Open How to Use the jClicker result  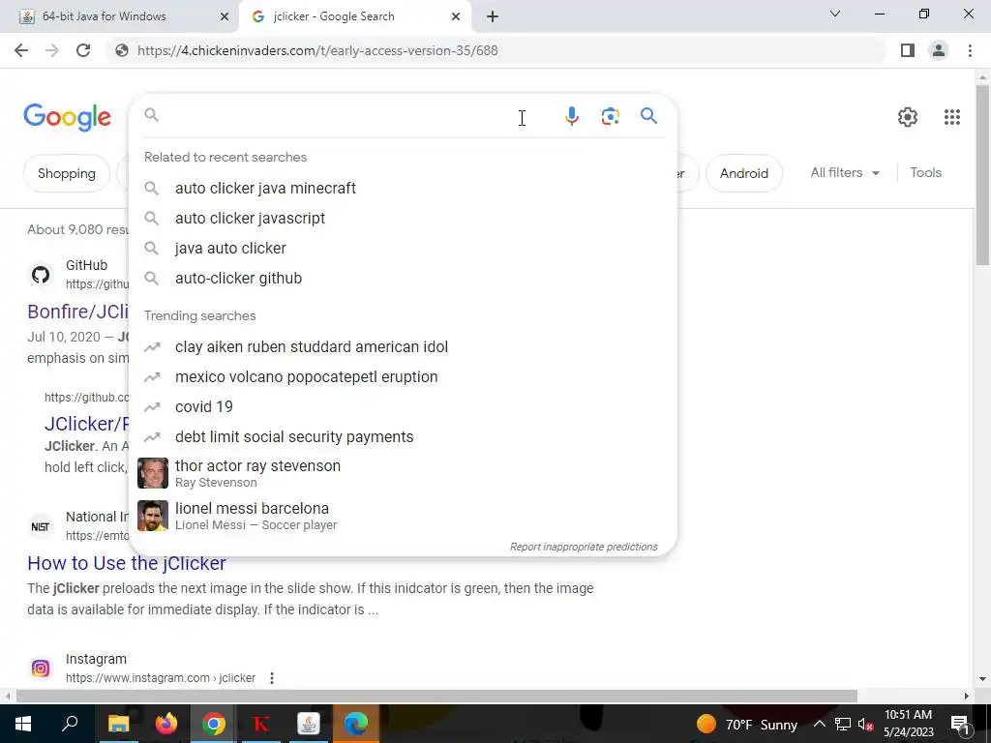(127, 563)
